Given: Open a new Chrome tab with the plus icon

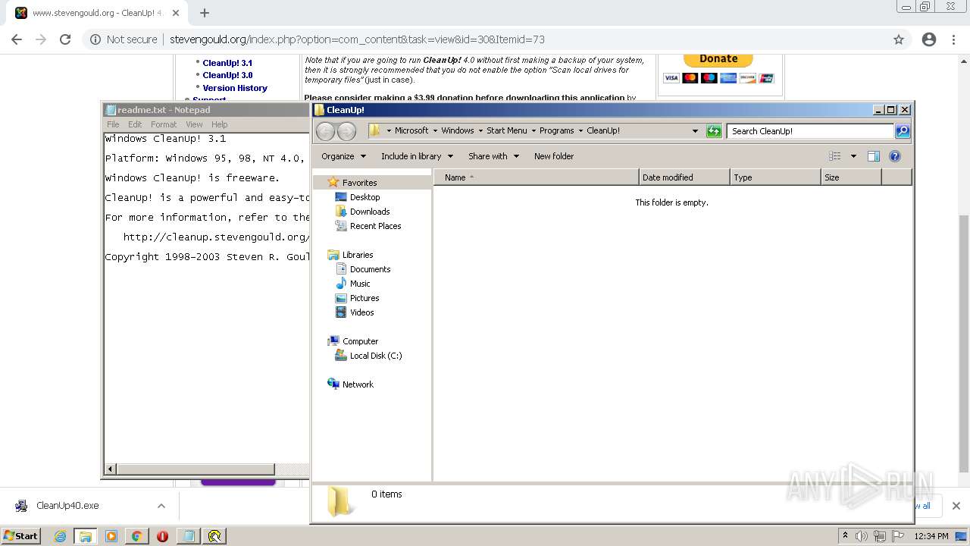Looking at the screenshot, I should 205,13.
